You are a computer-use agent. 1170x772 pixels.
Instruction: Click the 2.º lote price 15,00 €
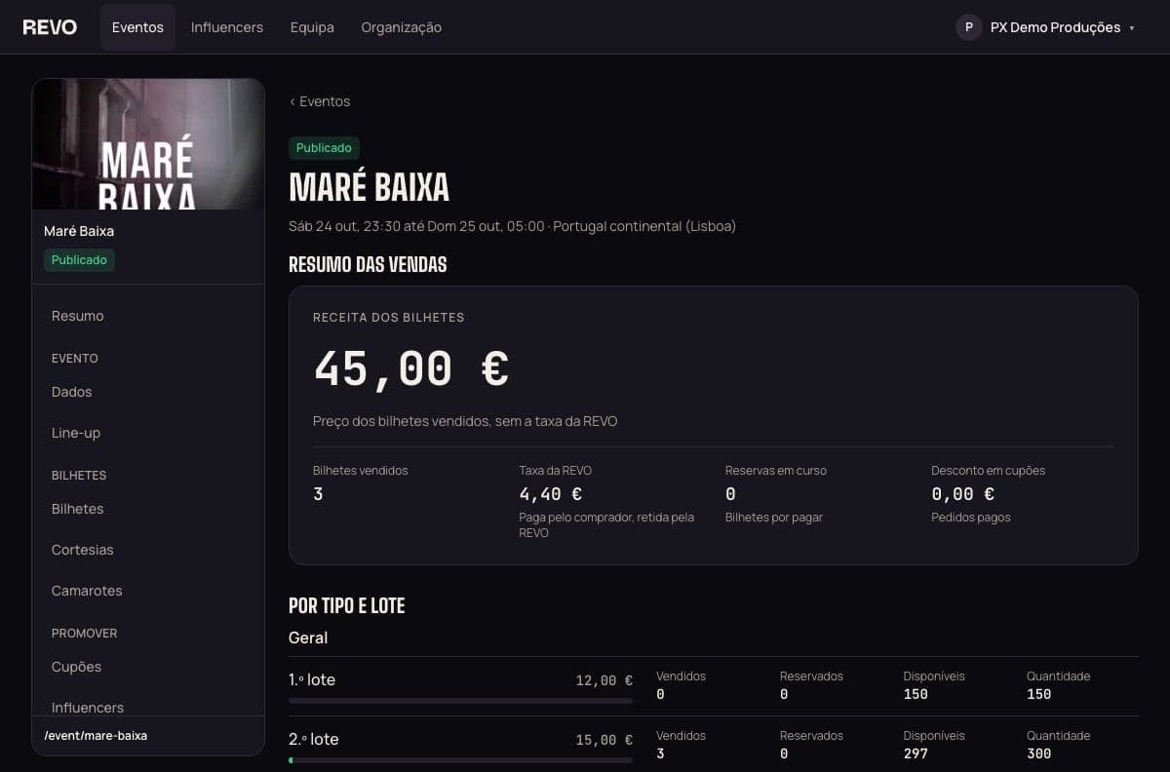click(604, 740)
